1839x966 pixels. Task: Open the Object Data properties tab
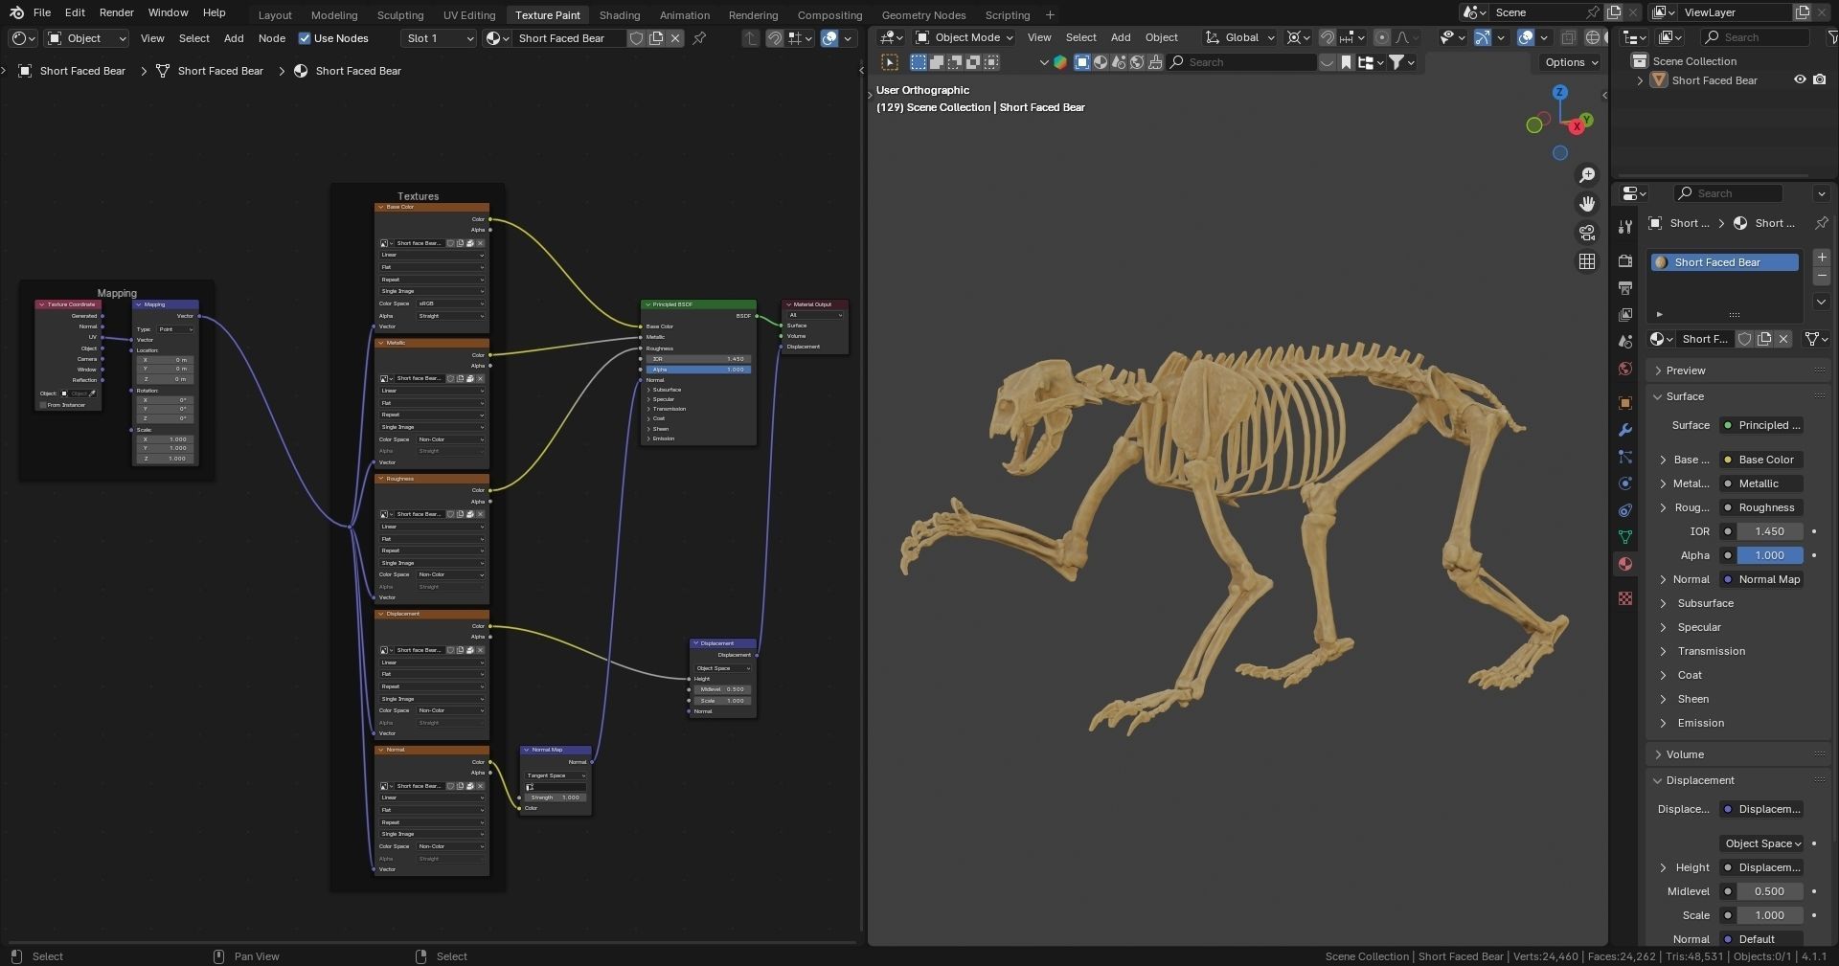(1625, 537)
